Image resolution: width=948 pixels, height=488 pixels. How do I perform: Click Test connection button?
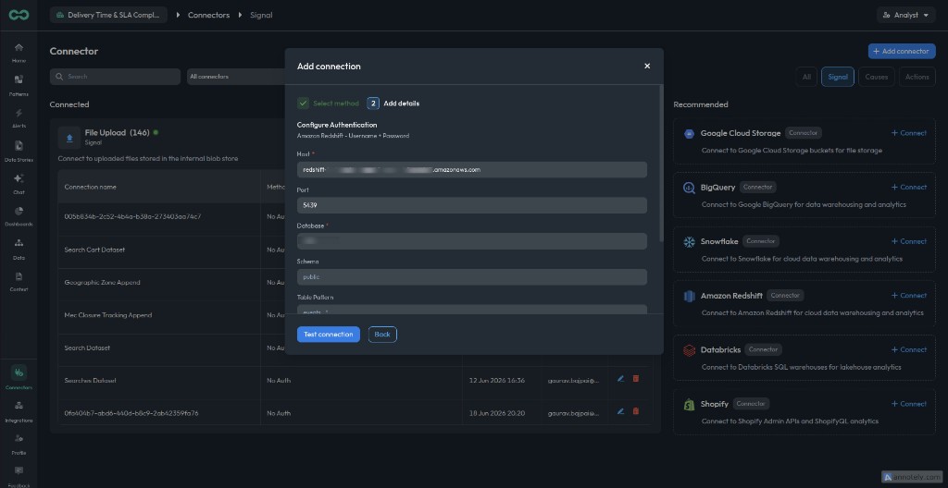(x=329, y=335)
